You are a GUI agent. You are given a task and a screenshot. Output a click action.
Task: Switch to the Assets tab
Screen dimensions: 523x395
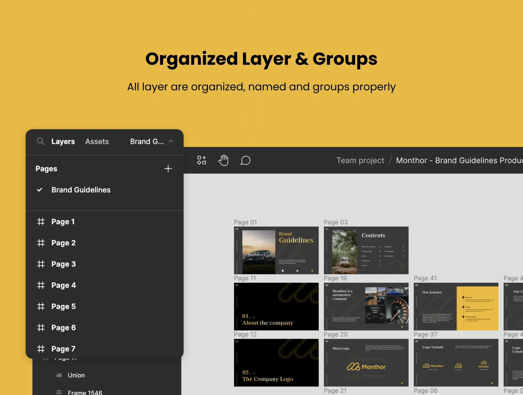pos(97,141)
